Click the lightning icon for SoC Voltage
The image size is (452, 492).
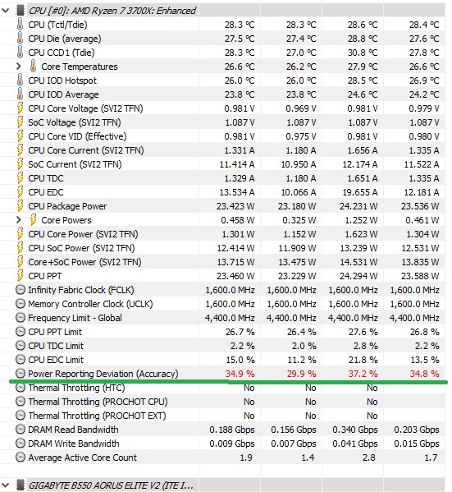(20, 122)
